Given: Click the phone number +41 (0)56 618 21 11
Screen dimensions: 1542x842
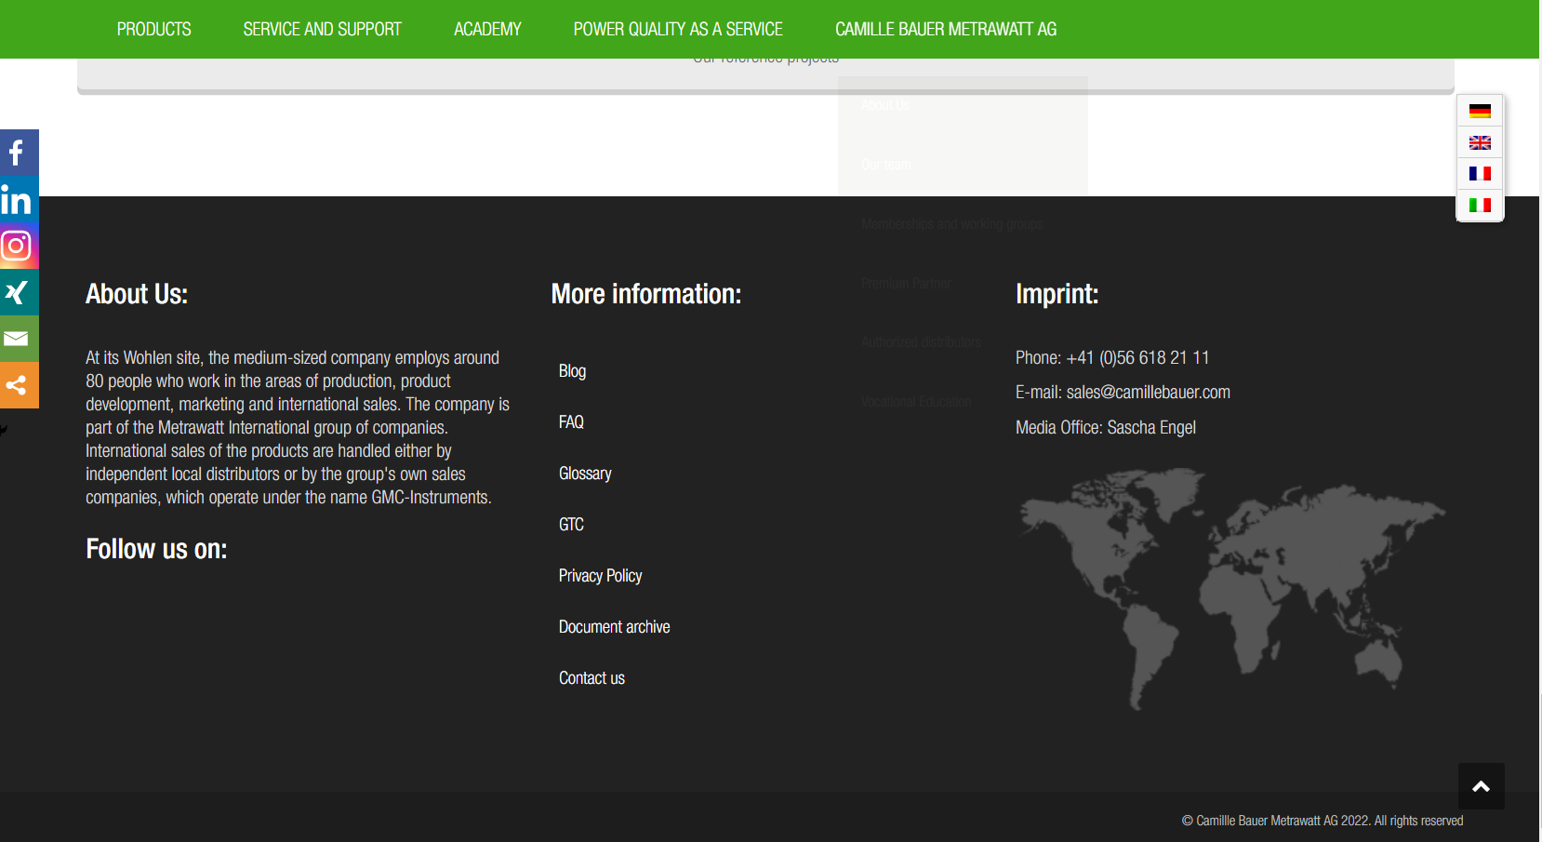Looking at the screenshot, I should pyautogui.click(x=1137, y=357).
